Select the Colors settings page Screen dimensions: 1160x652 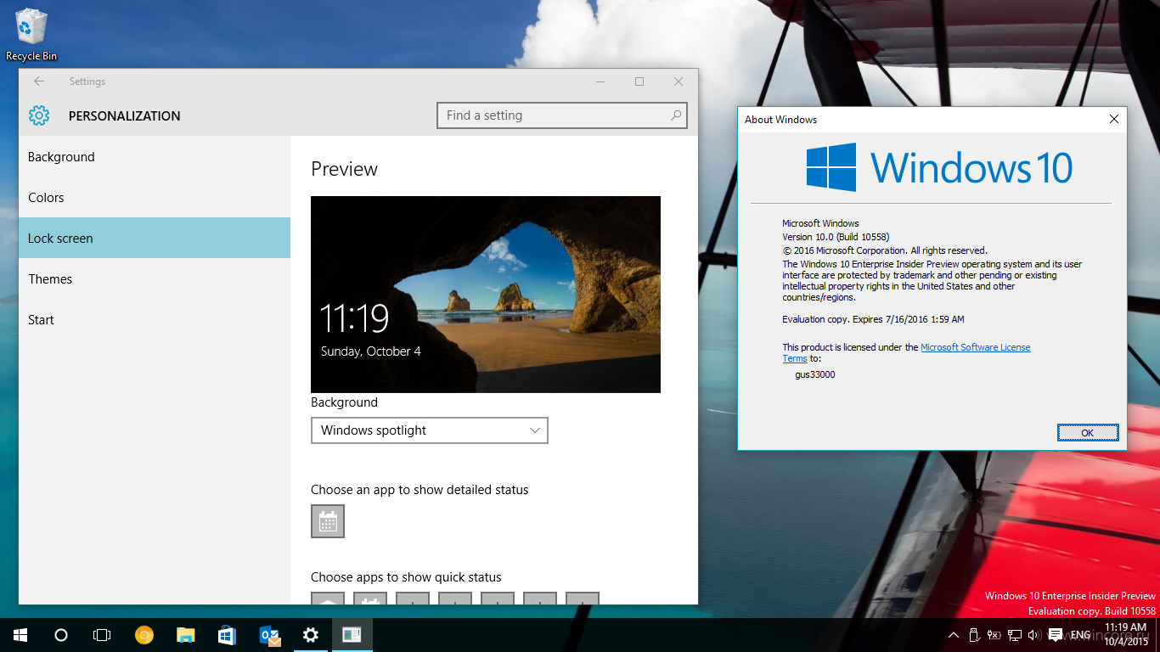click(x=155, y=198)
